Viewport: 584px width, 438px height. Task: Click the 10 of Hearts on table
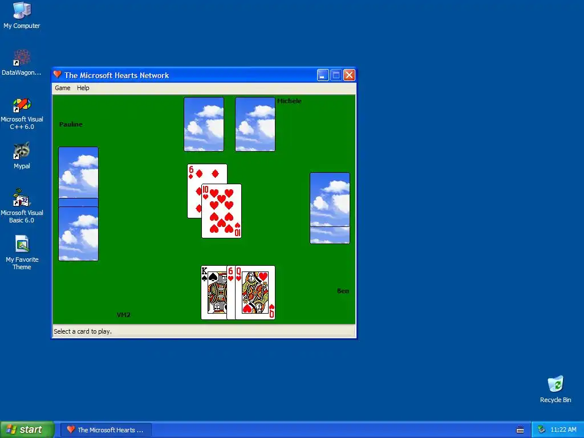pos(222,211)
